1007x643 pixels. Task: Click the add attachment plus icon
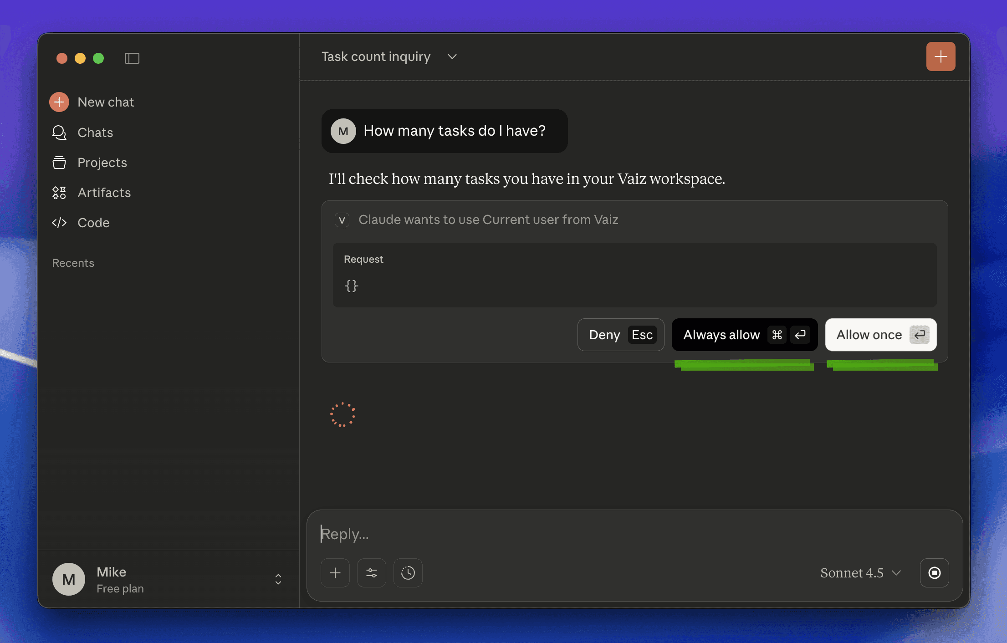pos(335,573)
